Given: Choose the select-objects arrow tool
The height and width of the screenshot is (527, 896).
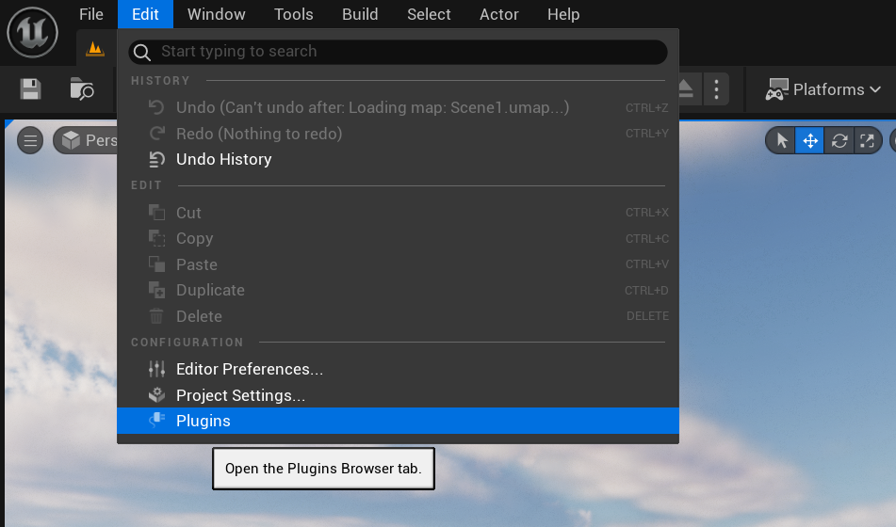Looking at the screenshot, I should [x=781, y=141].
